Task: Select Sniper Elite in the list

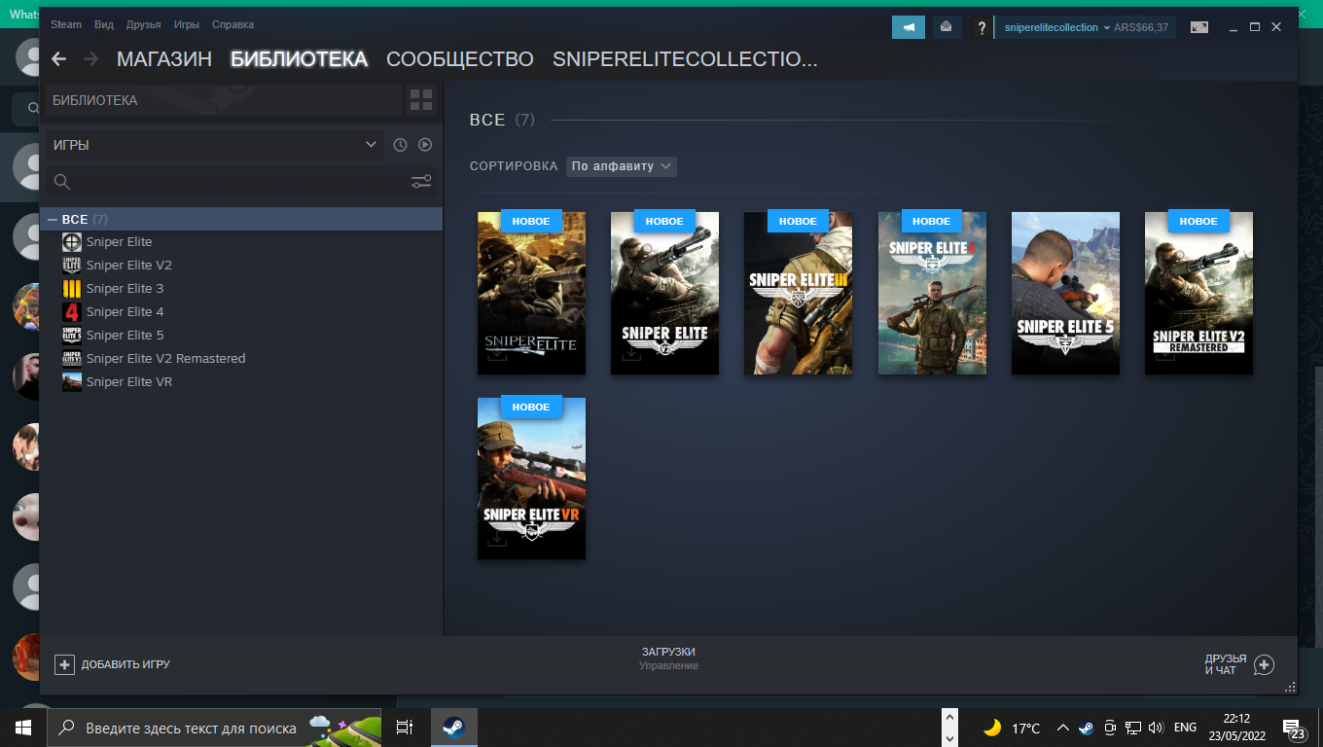Action: click(119, 241)
